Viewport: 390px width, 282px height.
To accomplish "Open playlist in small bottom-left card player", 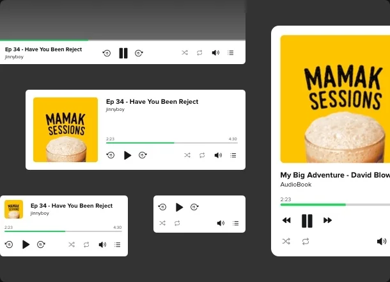I will click(118, 245).
